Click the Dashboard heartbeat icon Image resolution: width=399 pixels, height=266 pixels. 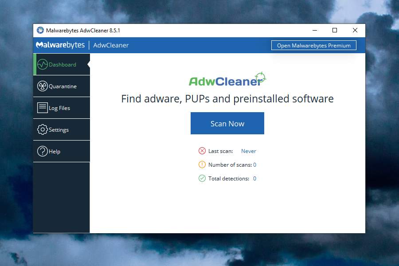[43, 64]
